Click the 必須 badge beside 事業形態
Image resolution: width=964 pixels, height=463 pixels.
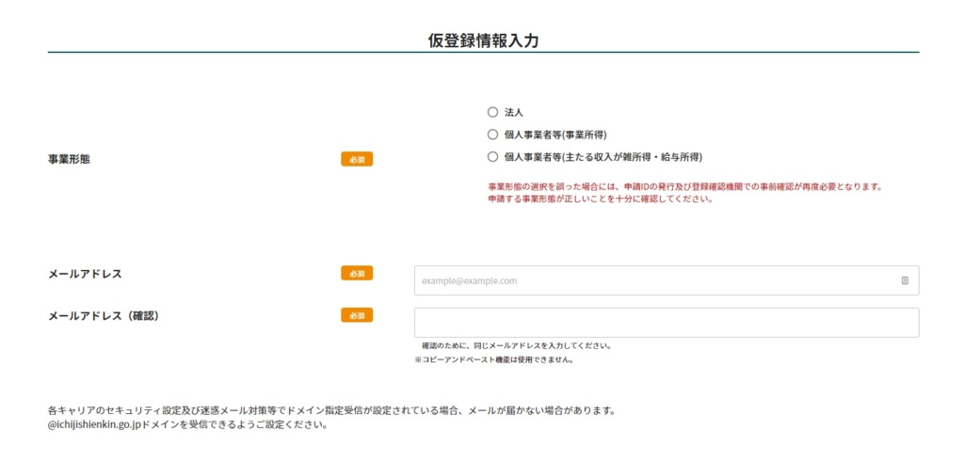click(x=357, y=159)
